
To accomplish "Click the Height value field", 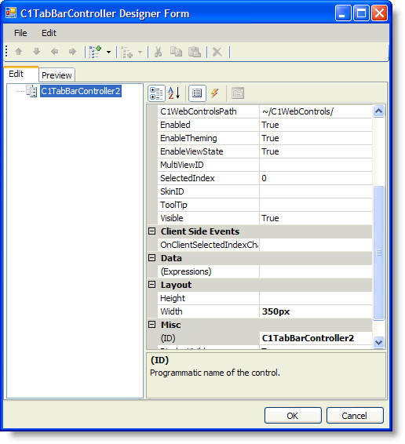I will tap(316, 298).
